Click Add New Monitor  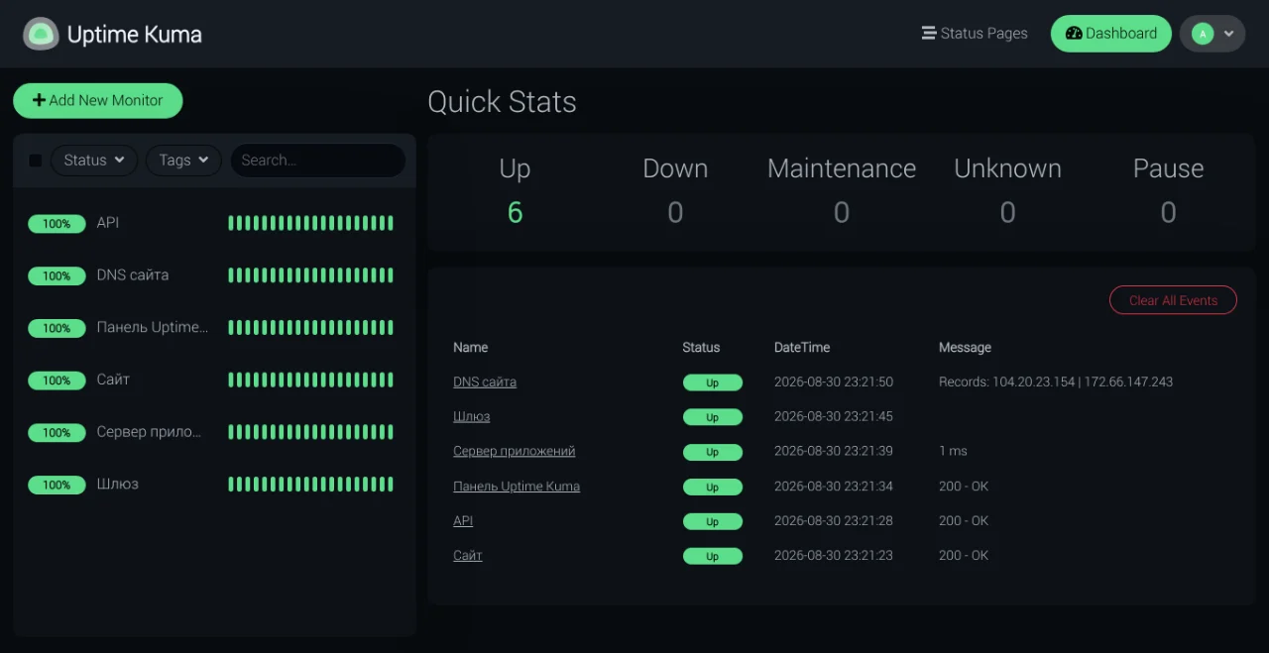[97, 100]
